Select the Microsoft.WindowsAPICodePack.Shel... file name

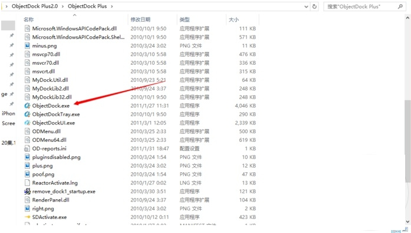tap(79, 37)
